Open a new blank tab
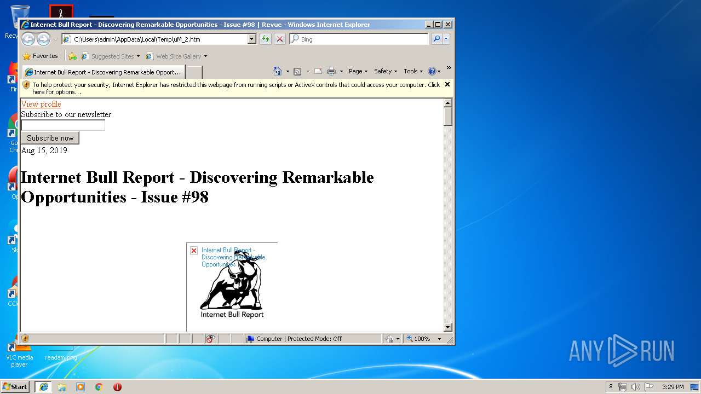 pos(194,72)
